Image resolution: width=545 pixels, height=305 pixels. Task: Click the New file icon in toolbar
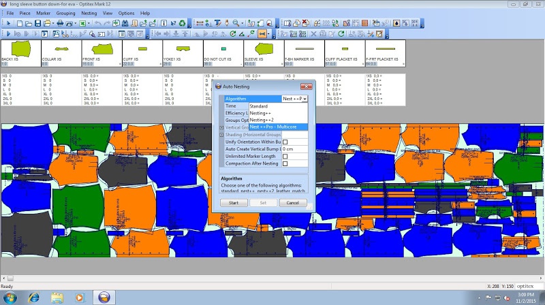click(20, 23)
